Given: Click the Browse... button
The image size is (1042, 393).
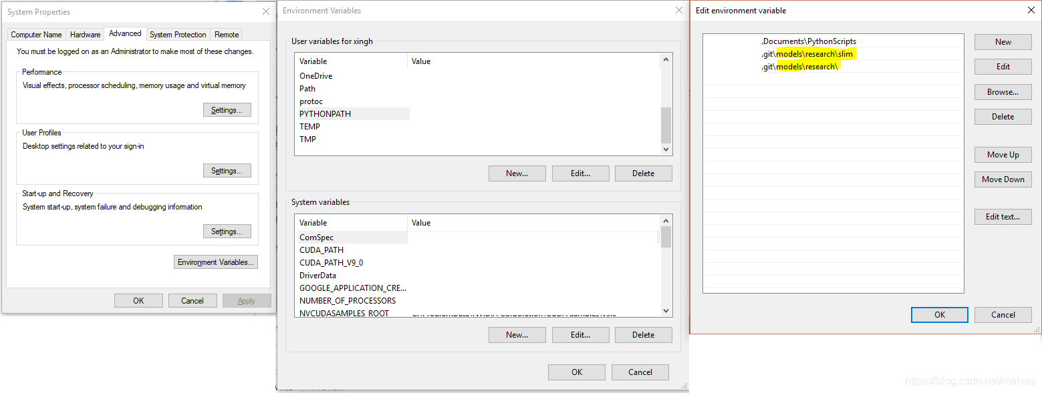Looking at the screenshot, I should pos(1003,92).
